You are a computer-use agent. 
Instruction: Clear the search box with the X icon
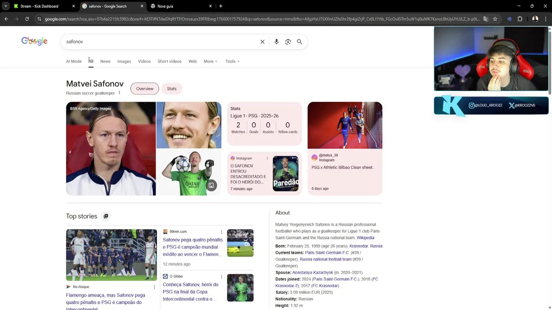[x=262, y=42]
